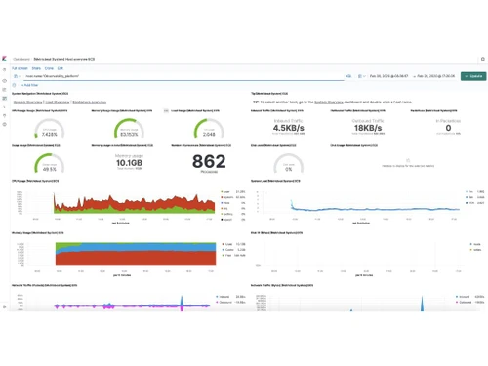This screenshot has width=488, height=366.
Task: Toggle Free series in memory legend
Action: click(x=228, y=255)
